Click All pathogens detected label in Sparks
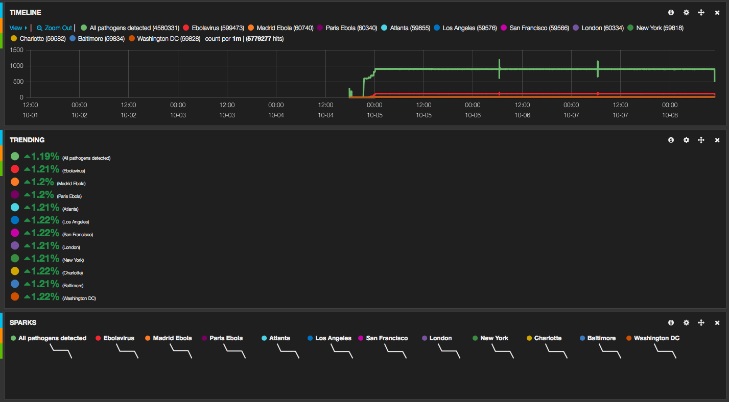 (x=52, y=338)
